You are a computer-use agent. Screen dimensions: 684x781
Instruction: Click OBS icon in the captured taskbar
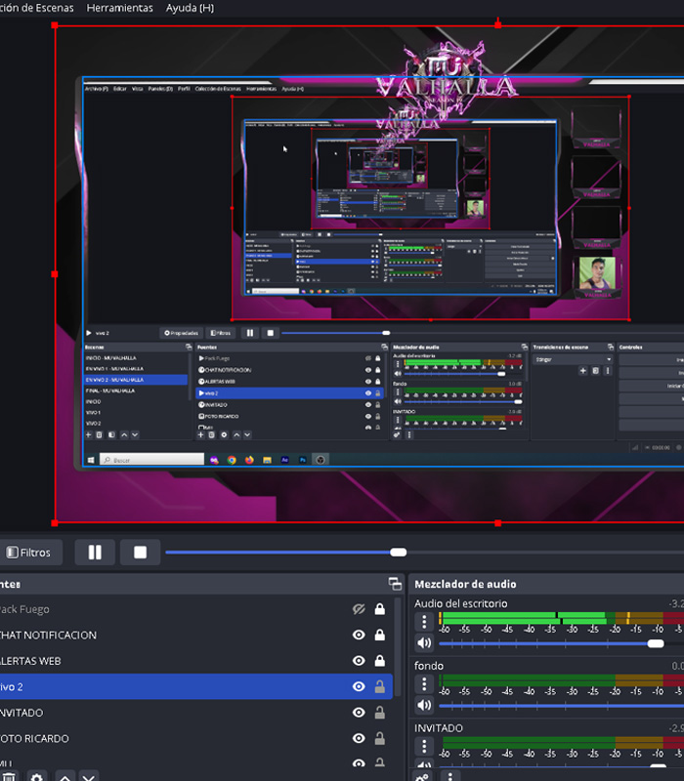[x=321, y=460]
